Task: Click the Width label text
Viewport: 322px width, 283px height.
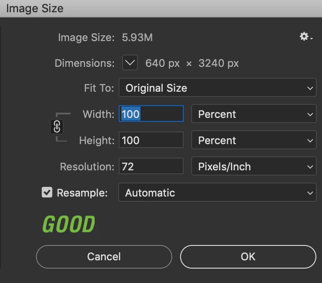Action: [98, 114]
